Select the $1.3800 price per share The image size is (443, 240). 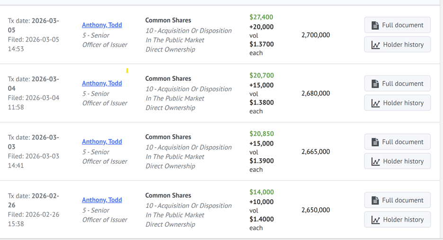(261, 103)
